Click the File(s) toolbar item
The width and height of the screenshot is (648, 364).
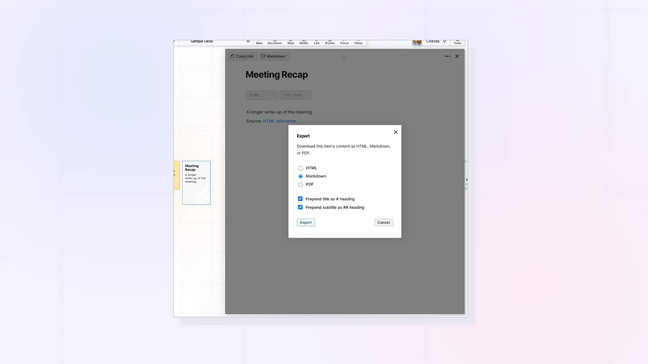pos(358,42)
